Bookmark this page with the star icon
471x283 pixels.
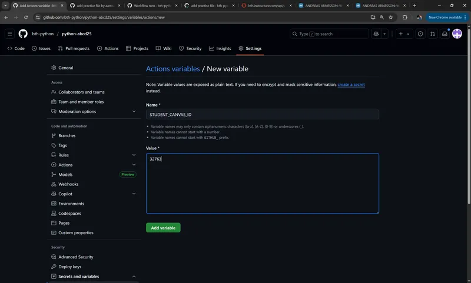[x=391, y=18]
